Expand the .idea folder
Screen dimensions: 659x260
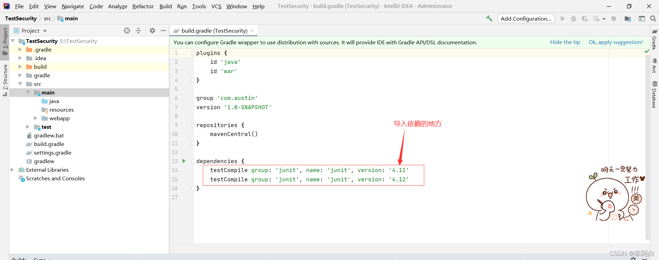(x=20, y=58)
